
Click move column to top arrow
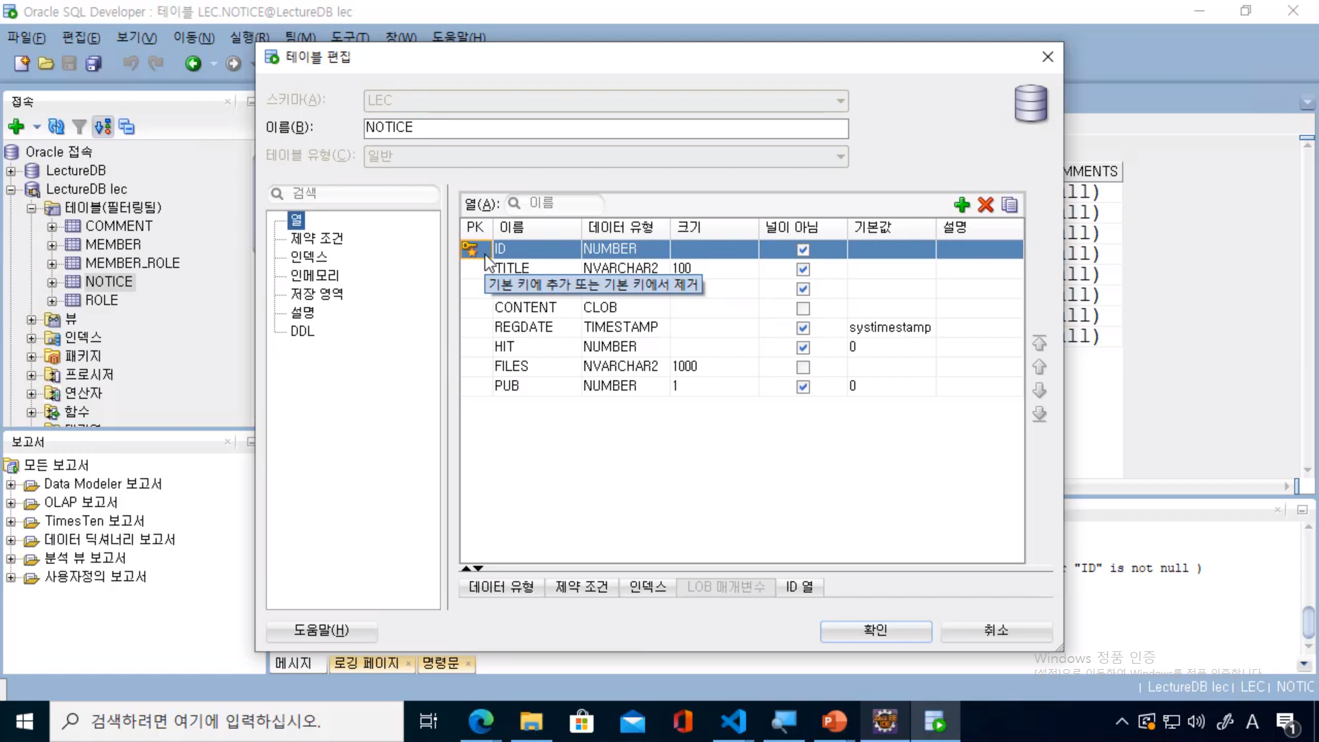tap(1039, 343)
